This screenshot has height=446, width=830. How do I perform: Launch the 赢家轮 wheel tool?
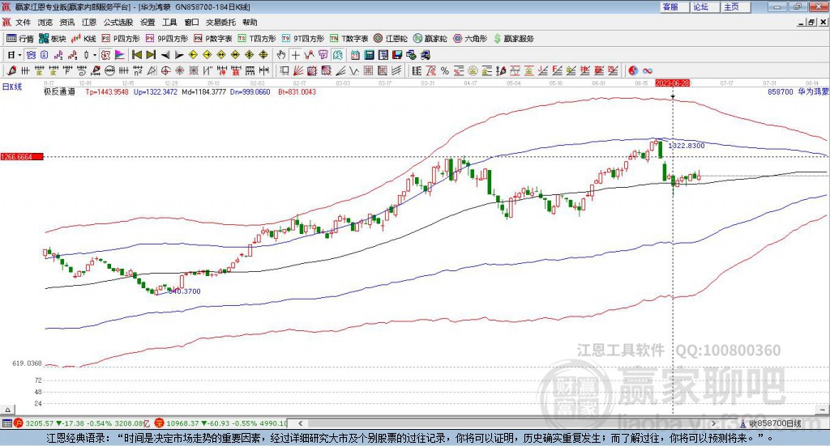(430, 39)
